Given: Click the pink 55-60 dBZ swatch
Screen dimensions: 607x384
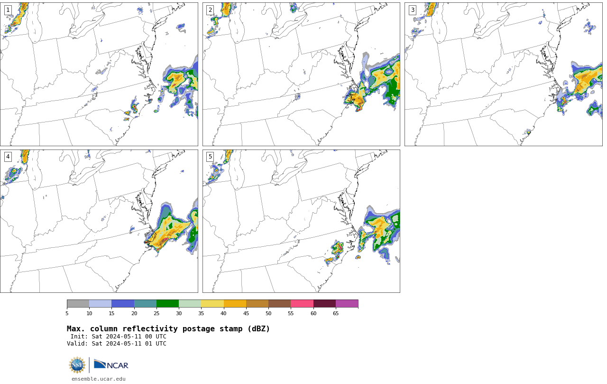Looking at the screenshot, I should tap(302, 304).
